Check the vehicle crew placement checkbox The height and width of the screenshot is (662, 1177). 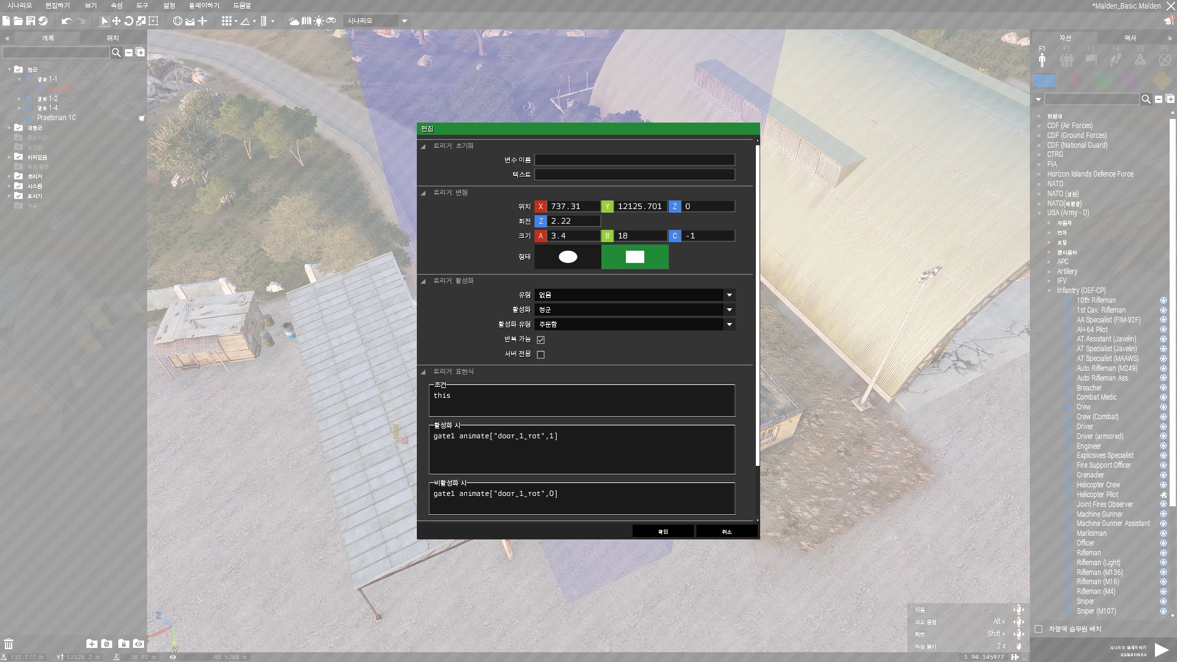[1038, 629]
